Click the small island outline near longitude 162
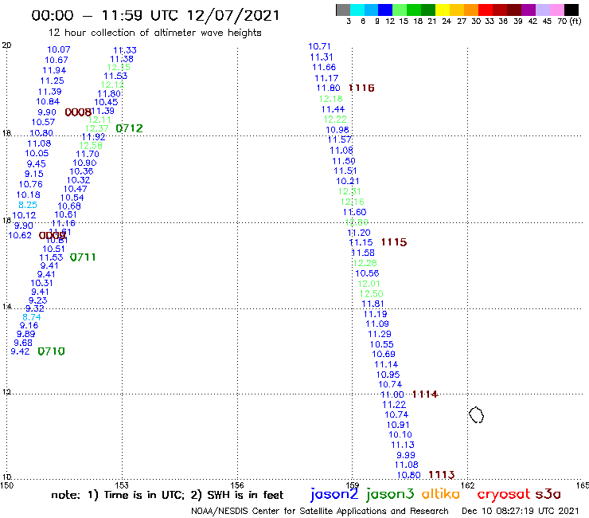The image size is (589, 518). pos(476,415)
